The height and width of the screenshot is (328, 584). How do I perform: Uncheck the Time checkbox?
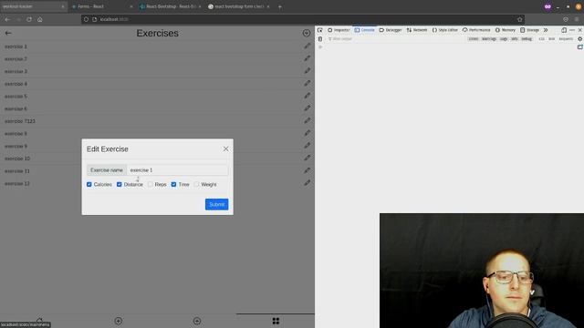tap(173, 184)
